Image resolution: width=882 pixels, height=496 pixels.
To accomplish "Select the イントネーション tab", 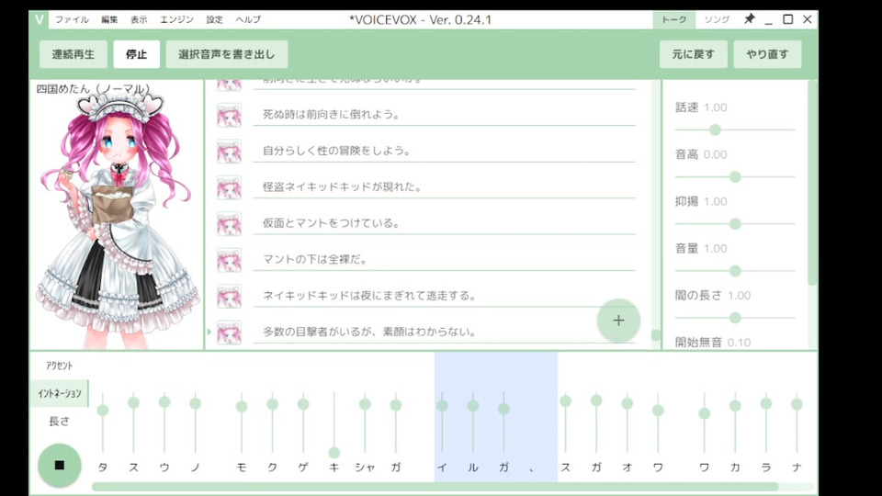I will point(60,393).
